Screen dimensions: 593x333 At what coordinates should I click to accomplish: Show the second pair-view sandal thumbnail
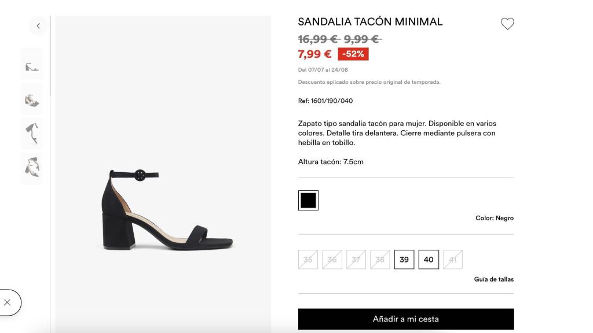pyautogui.click(x=32, y=98)
